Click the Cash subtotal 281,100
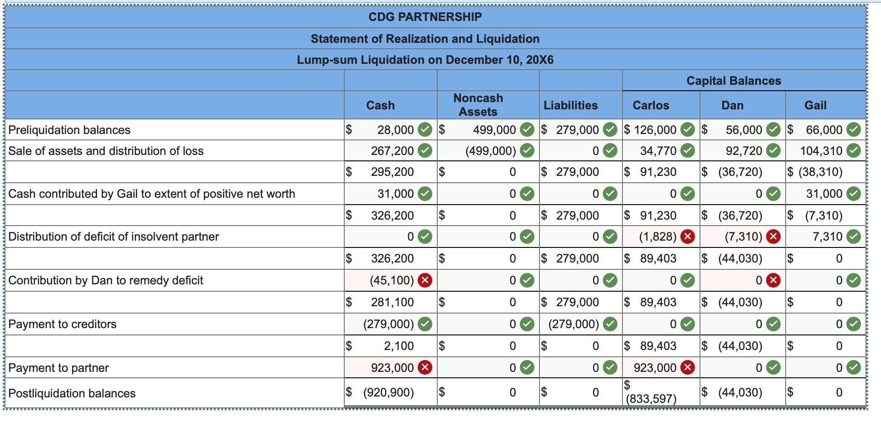The image size is (881, 422). pyautogui.click(x=392, y=302)
